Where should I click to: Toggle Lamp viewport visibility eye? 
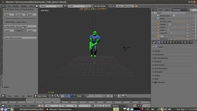[x=187, y=30]
